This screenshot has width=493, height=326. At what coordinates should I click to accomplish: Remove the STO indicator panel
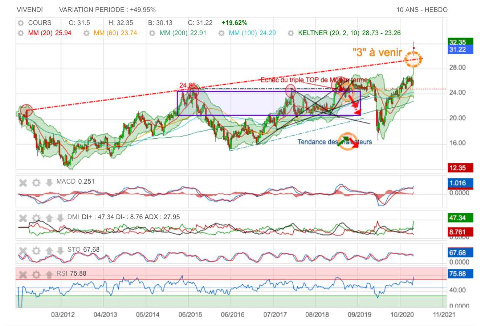pos(23,250)
